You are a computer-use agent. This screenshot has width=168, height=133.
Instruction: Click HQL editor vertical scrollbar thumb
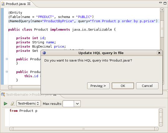tap(161, 117)
